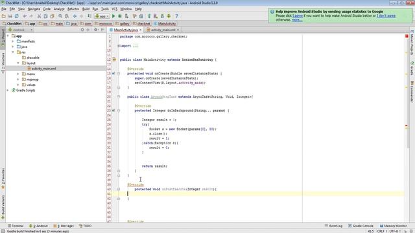
Task: Open the Event Log button
Action: pyautogui.click(x=333, y=226)
